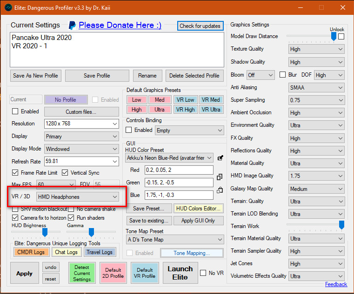Open HUD Colors Editor
This screenshot has height=294, width=354.
[x=199, y=209]
